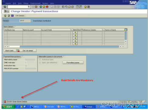Screen dimensions: 148x110
Task: Click the Find binoculars icon
Action: tap(55, 7)
